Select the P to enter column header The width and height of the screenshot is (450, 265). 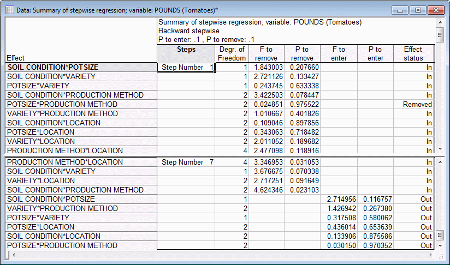pos(375,53)
